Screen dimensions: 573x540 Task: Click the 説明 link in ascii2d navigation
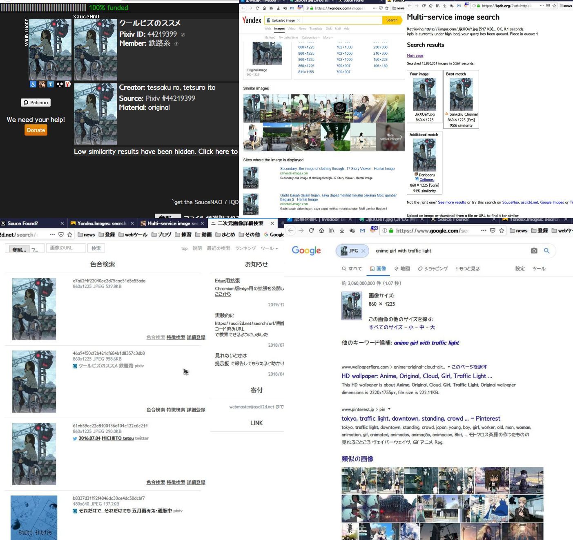tap(197, 248)
